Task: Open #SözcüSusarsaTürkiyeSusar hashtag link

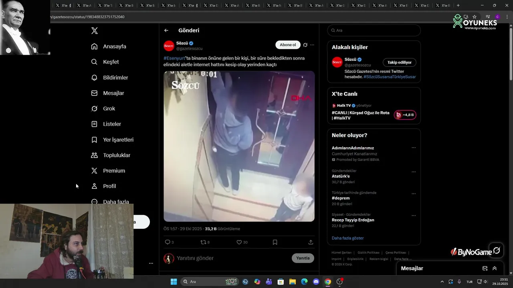Action: (x=390, y=77)
